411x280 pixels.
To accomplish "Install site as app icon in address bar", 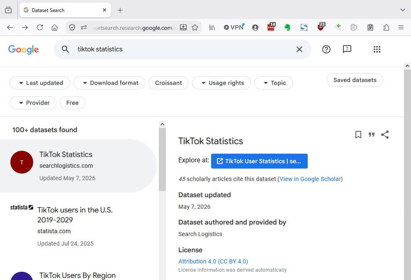I will pyautogui.click(x=183, y=27).
